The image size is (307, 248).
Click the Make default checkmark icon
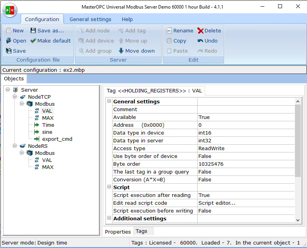(33, 41)
